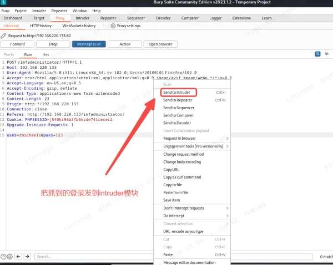Open the help question mark icon
This screenshot has height=265, width=333.
pyautogui.click(x=3, y=257)
